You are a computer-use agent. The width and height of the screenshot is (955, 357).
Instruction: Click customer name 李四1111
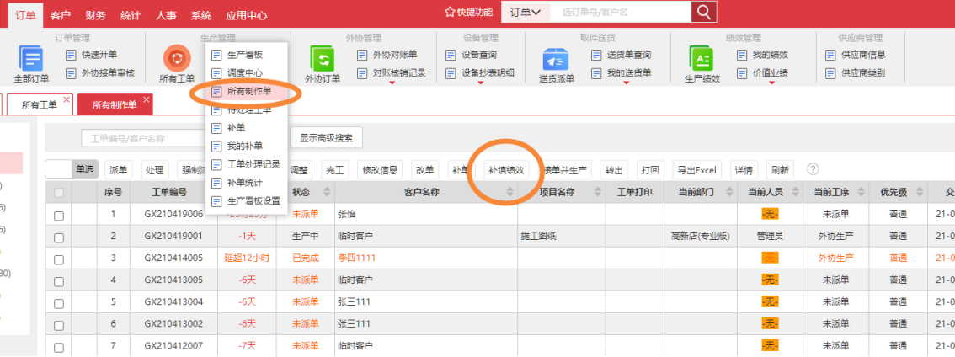click(x=356, y=258)
